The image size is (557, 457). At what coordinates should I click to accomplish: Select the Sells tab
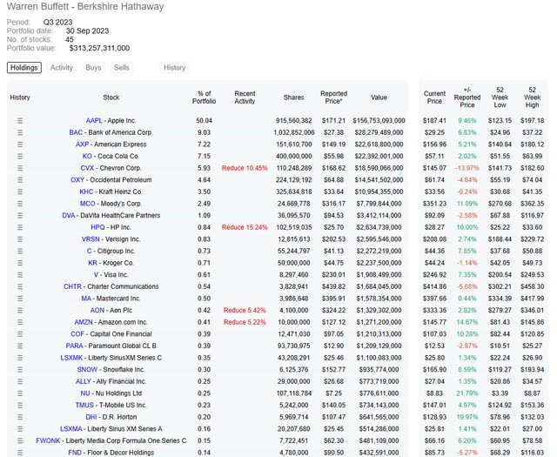click(122, 67)
